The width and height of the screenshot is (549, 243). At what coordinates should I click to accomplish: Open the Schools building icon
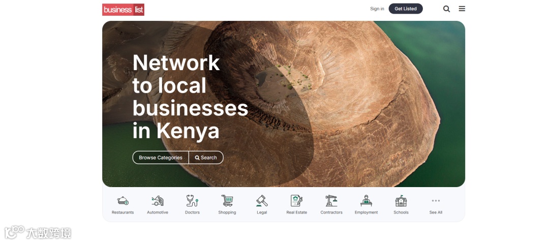pos(401,201)
